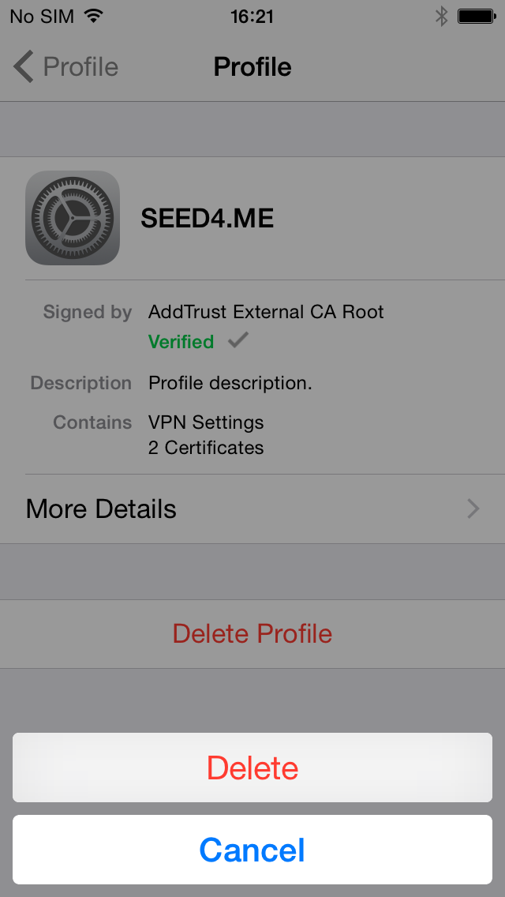Expand More Details using the right chevron
Screen dimensions: 505x897
pyautogui.click(x=473, y=509)
